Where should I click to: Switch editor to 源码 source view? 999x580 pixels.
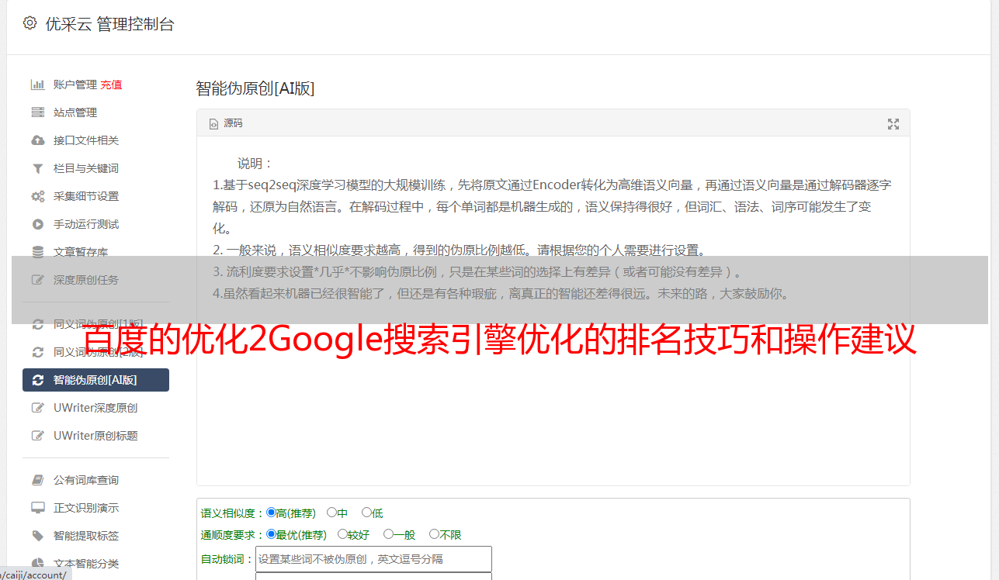(x=226, y=123)
